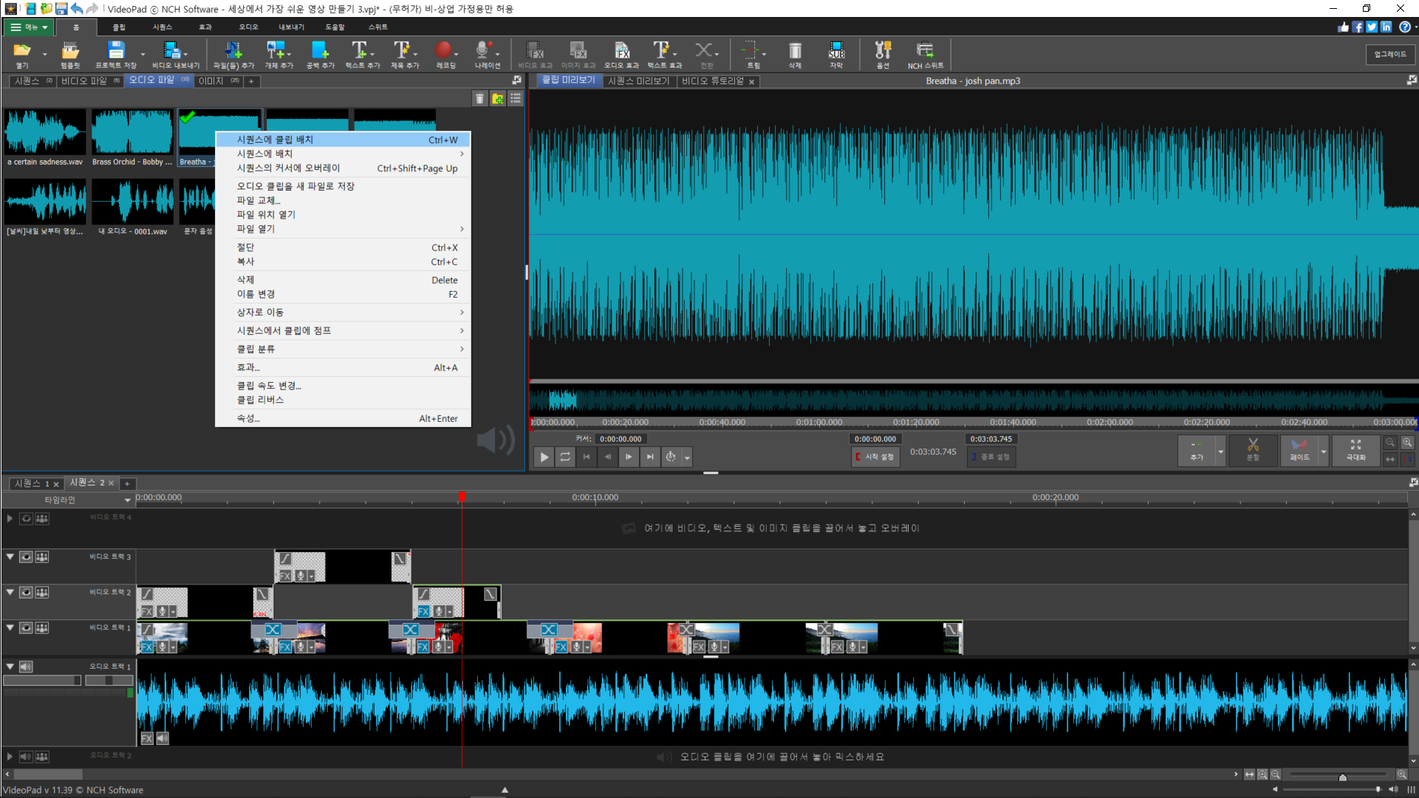Collapse the 비디오 트랙 2 triangle
Viewport: 1419px width, 798px height.
pos(10,592)
